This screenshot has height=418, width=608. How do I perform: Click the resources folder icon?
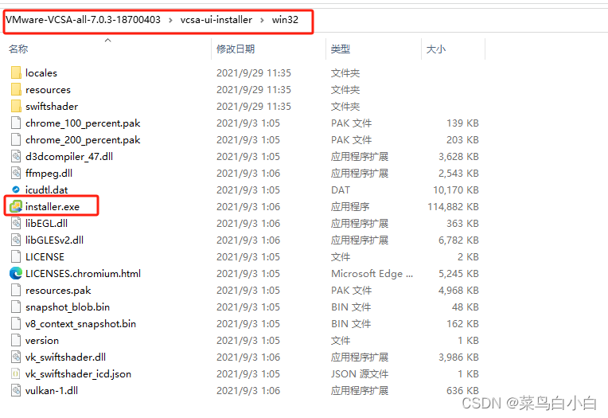tap(16, 89)
